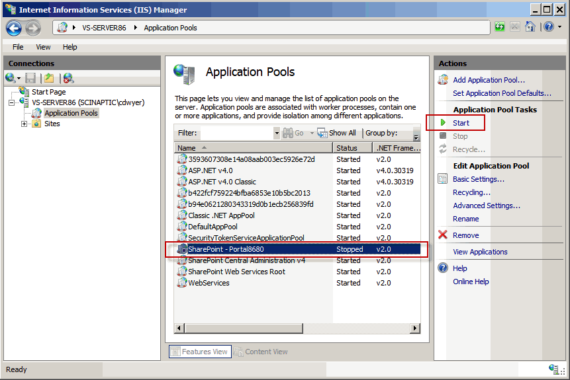
Task: Select the WebServices pool row
Action: click(x=297, y=283)
